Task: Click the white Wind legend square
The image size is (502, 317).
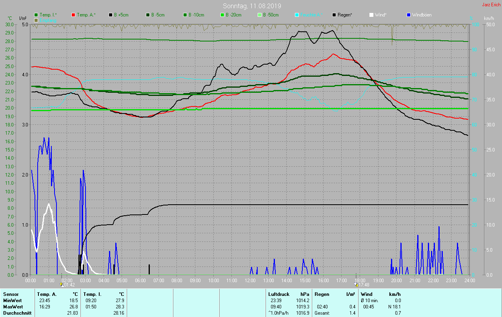Action: 371,15
